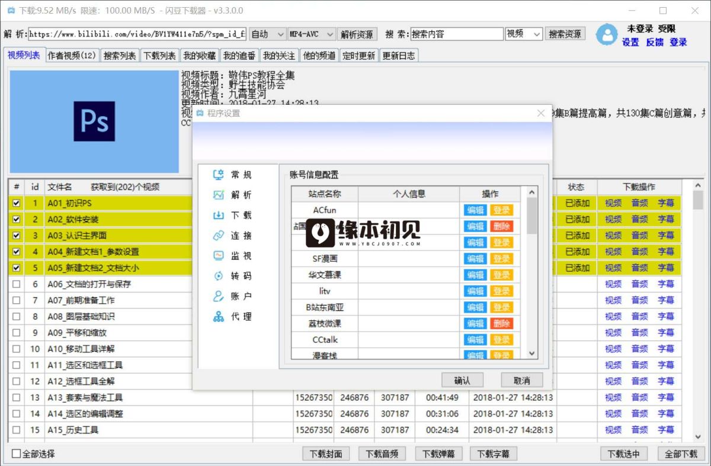Open the 他的频道 tab
The image size is (711, 466).
(319, 56)
